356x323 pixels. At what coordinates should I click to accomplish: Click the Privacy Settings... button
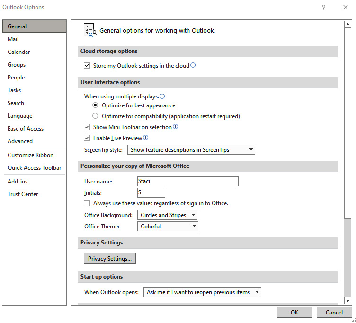pos(110,258)
